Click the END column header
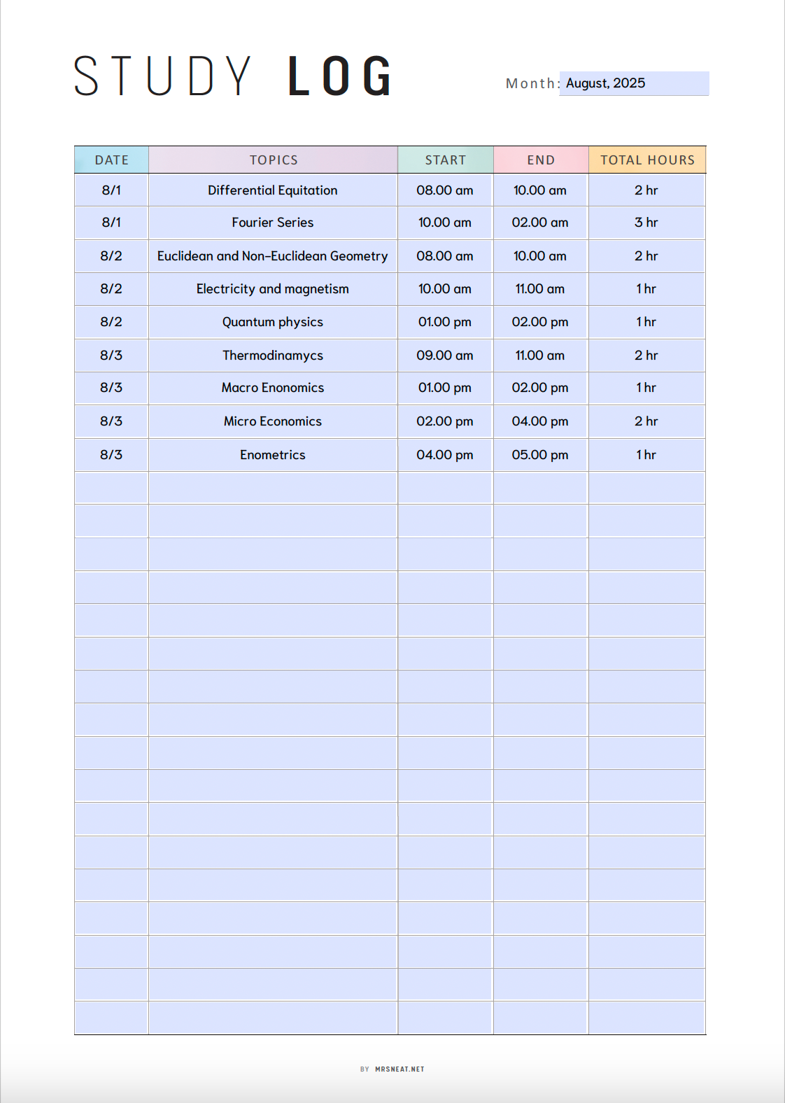 (540, 160)
